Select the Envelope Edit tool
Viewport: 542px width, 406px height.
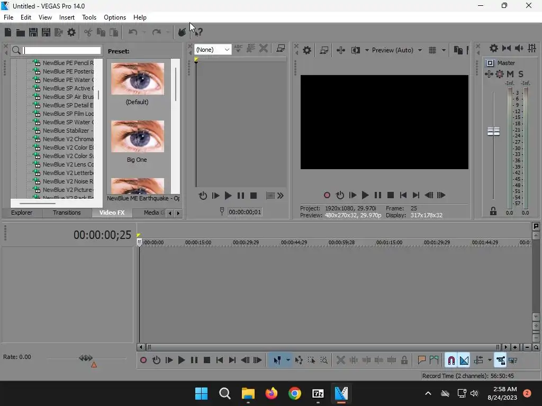(x=299, y=361)
